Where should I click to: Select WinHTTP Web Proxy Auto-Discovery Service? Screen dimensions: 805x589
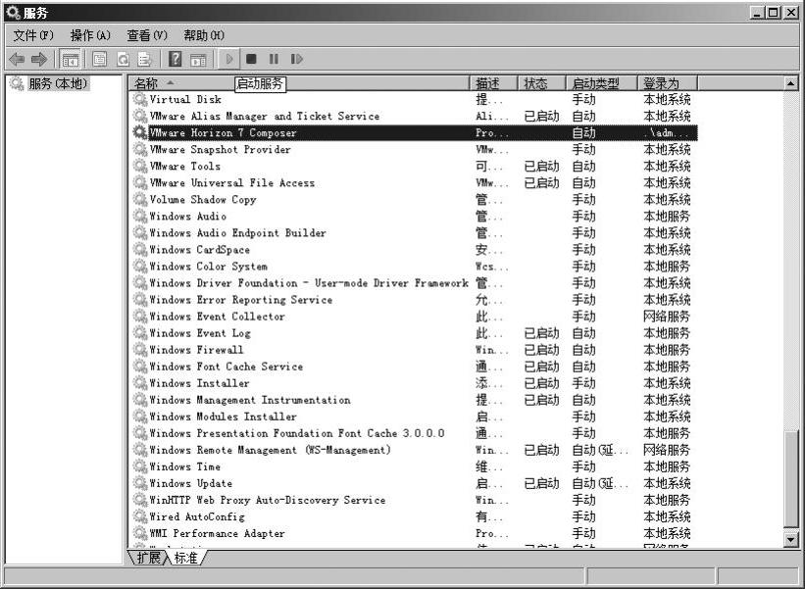415,500
